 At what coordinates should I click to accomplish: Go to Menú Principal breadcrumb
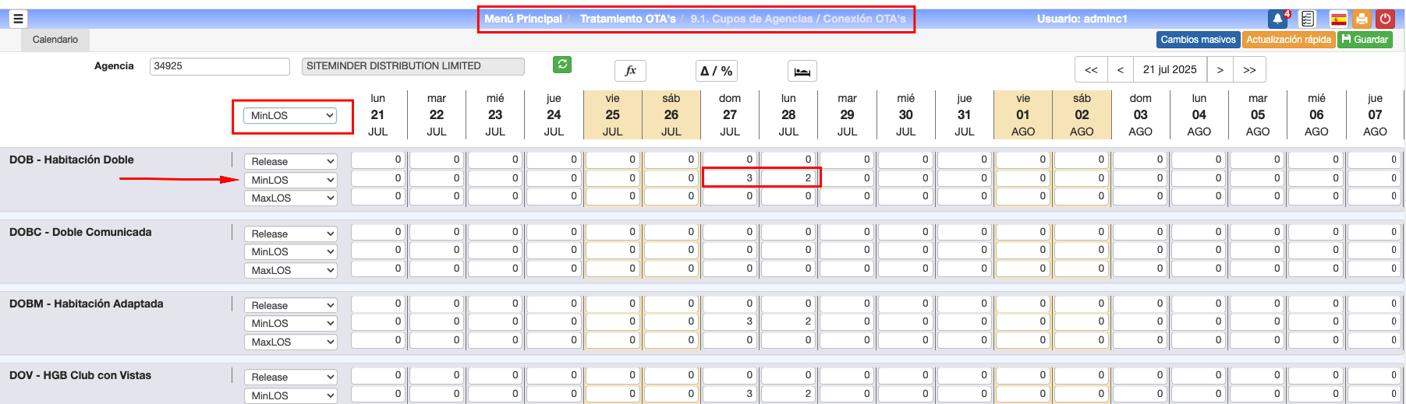[522, 19]
